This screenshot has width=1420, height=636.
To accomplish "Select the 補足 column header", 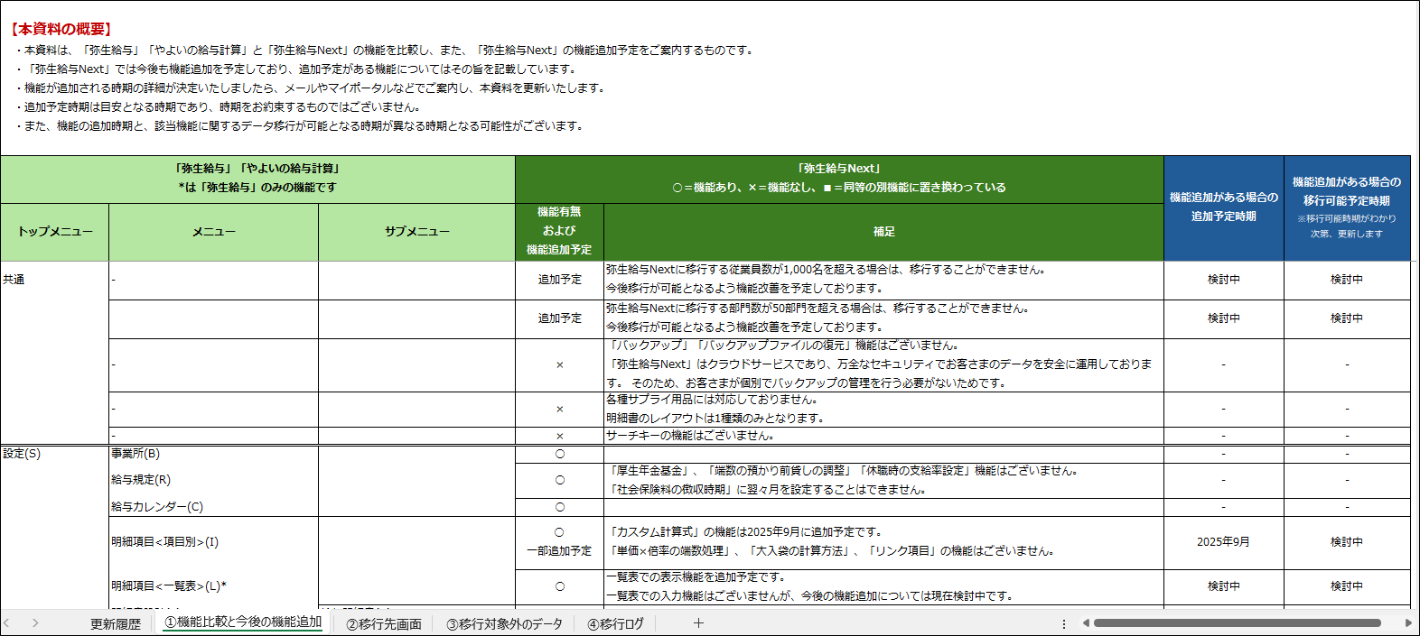I will click(x=883, y=232).
